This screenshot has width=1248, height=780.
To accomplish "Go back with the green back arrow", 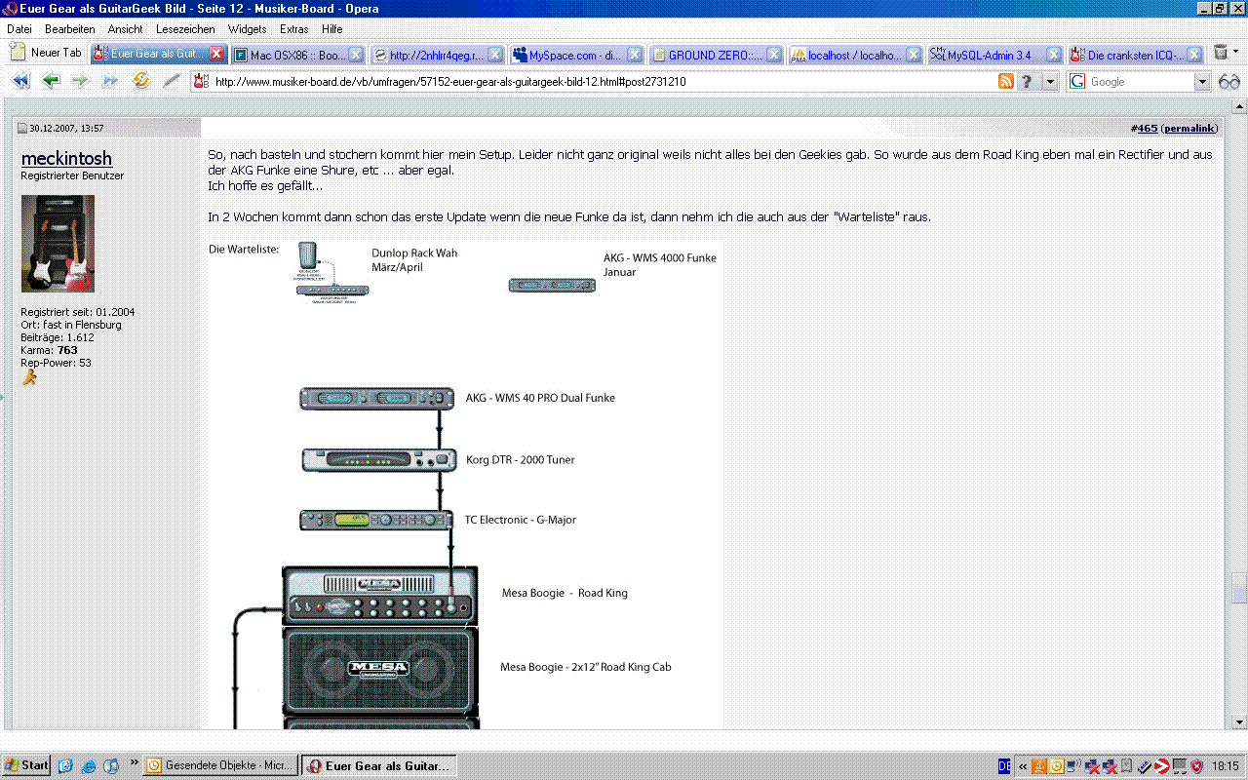I will coord(51,81).
